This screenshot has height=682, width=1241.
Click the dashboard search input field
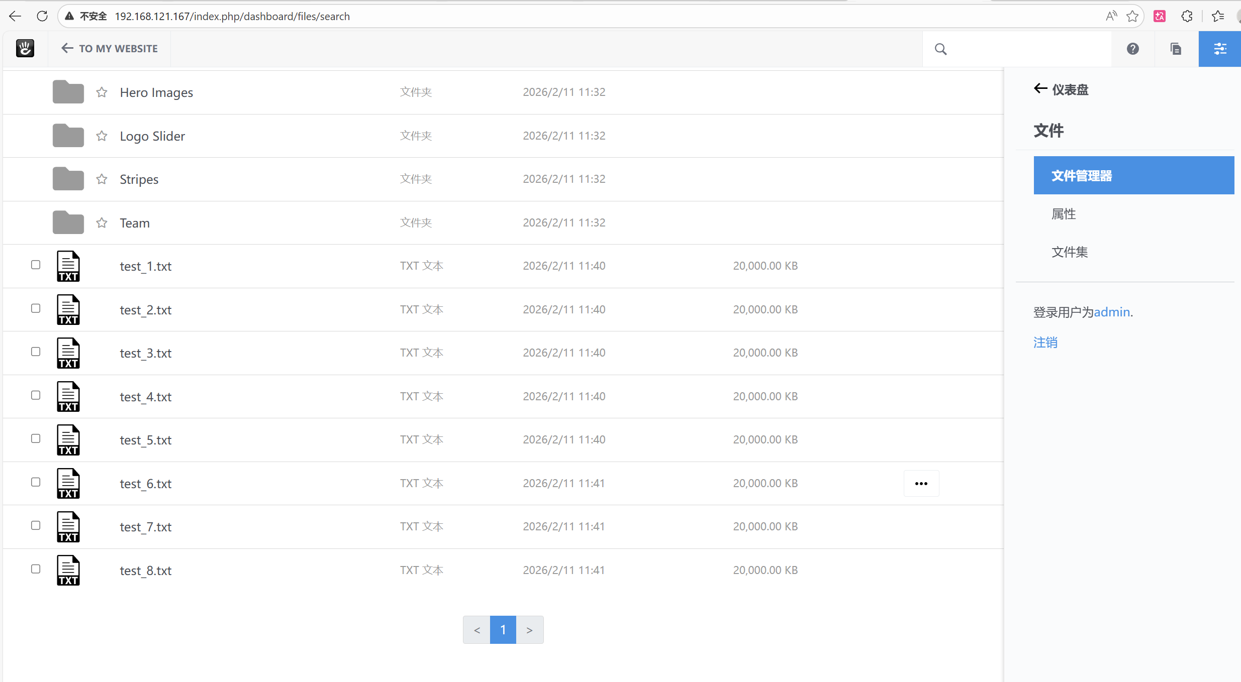click(x=1025, y=49)
